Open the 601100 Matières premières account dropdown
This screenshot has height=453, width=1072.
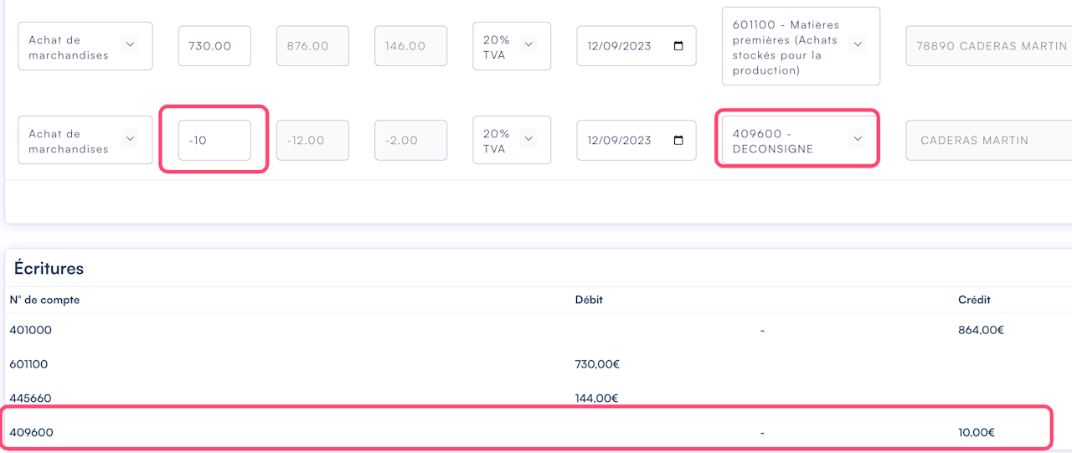pyautogui.click(x=857, y=46)
